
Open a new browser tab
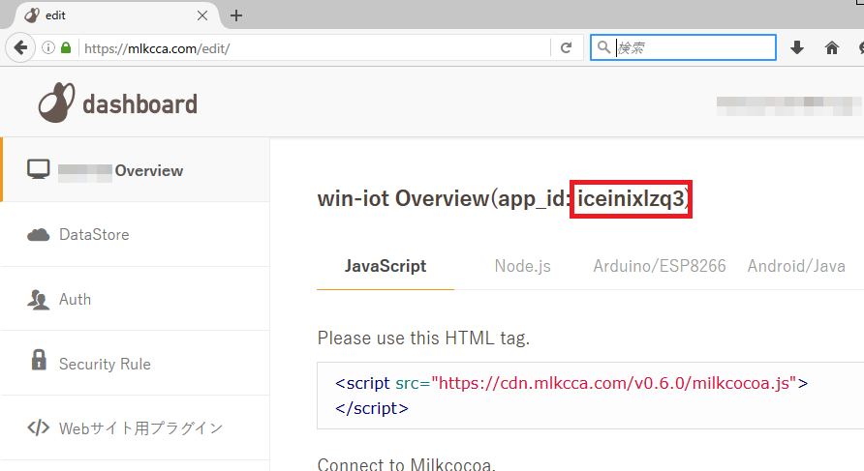point(236,15)
